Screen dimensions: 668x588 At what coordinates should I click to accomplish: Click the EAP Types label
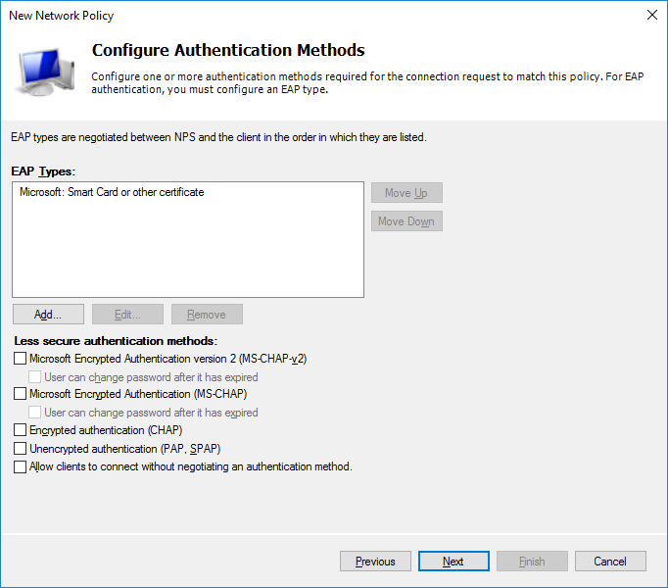(x=43, y=171)
